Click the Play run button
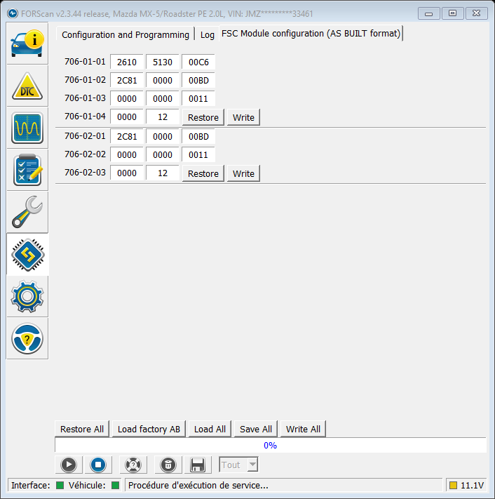The height and width of the screenshot is (499, 495). pyautogui.click(x=69, y=465)
